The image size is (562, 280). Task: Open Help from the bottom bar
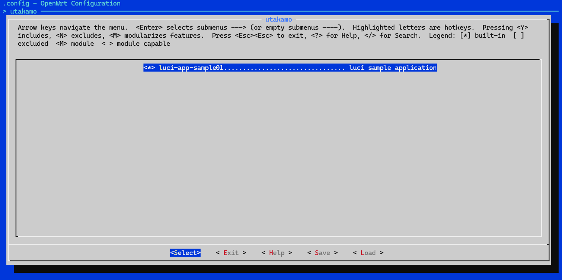[277, 253]
